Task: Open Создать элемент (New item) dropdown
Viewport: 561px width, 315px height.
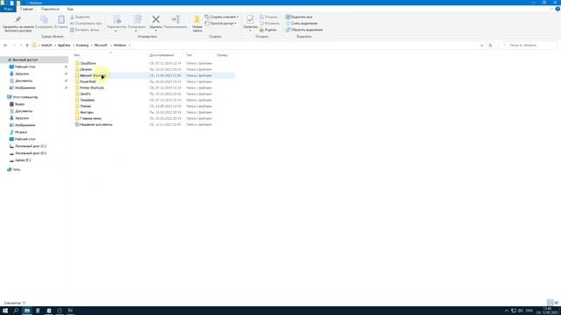Action: tap(222, 17)
